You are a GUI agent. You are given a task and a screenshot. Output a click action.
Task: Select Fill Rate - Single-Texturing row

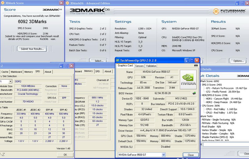pyautogui.click(x=219, y=120)
